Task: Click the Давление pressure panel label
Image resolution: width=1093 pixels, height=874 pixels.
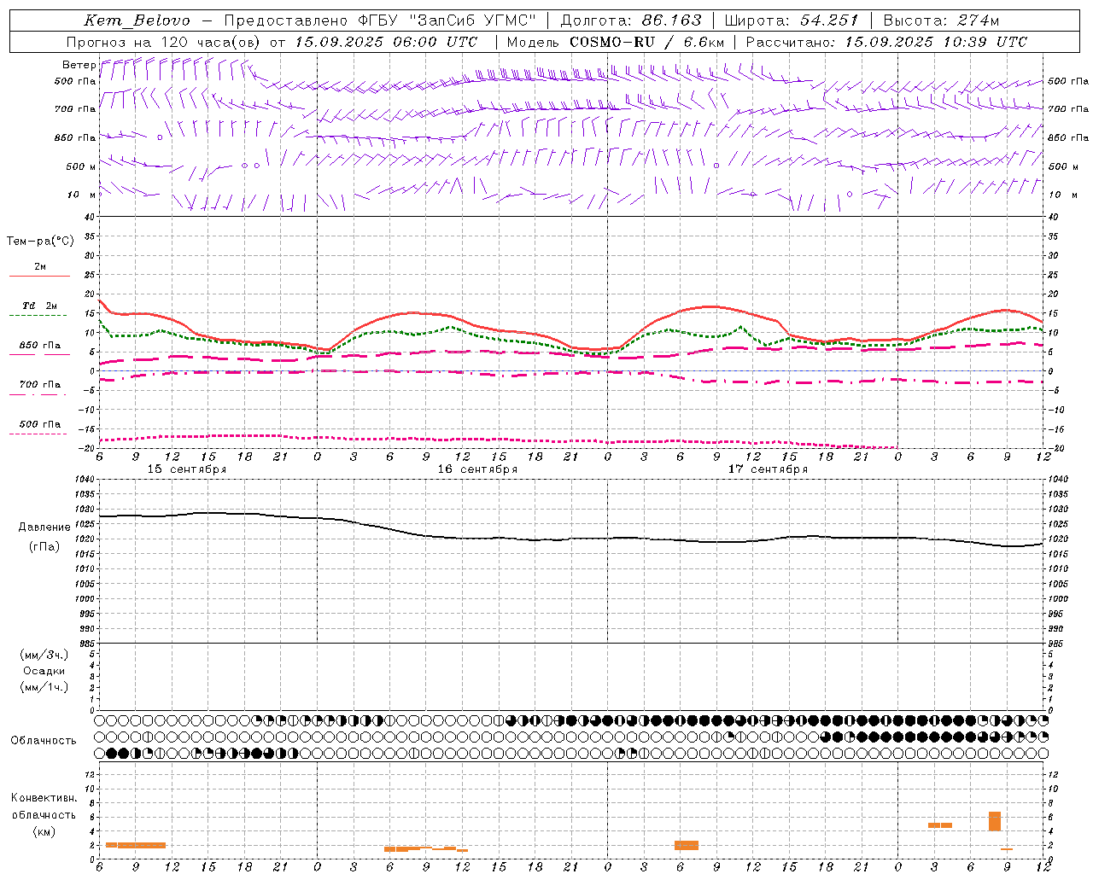Action: point(44,527)
